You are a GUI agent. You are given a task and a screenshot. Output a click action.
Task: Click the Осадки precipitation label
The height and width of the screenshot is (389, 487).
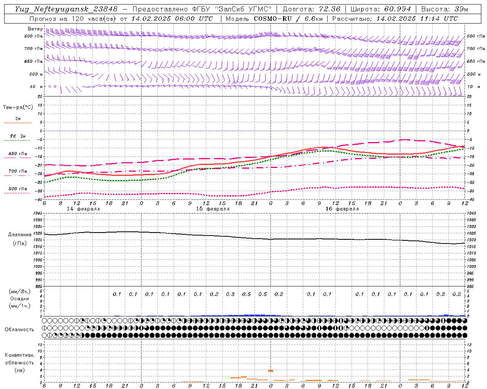[20, 299]
